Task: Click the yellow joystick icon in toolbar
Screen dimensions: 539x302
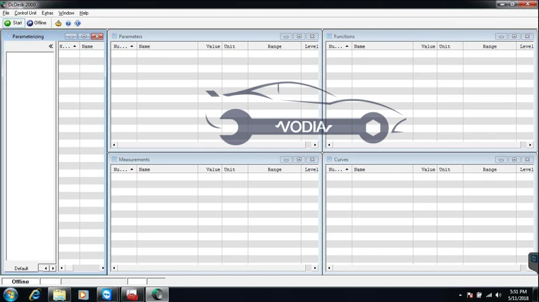Action: (x=59, y=24)
